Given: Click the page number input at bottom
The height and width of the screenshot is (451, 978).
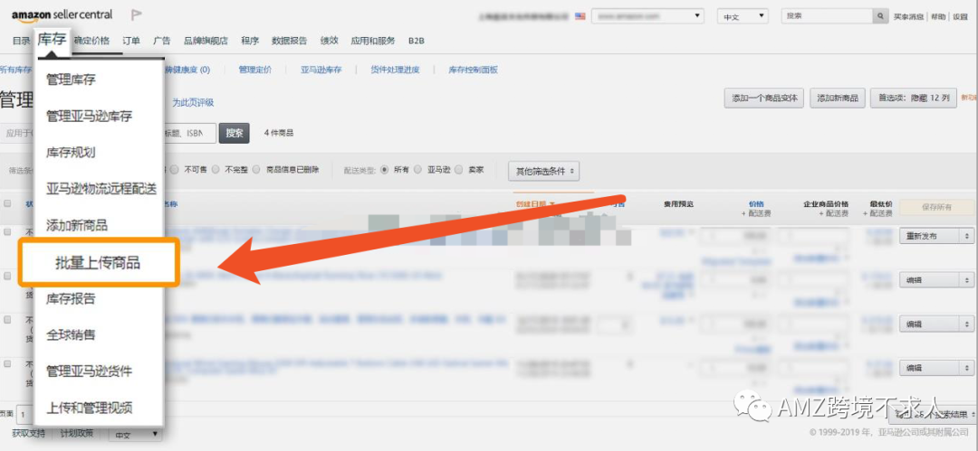Looking at the screenshot, I should point(24,414).
